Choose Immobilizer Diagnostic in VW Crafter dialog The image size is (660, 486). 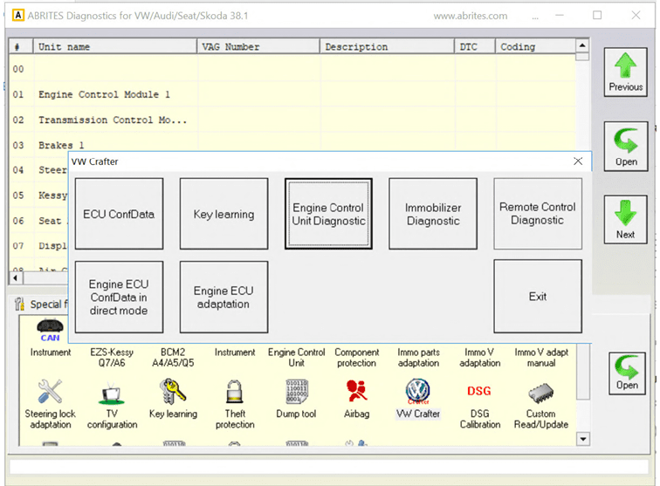coord(433,214)
